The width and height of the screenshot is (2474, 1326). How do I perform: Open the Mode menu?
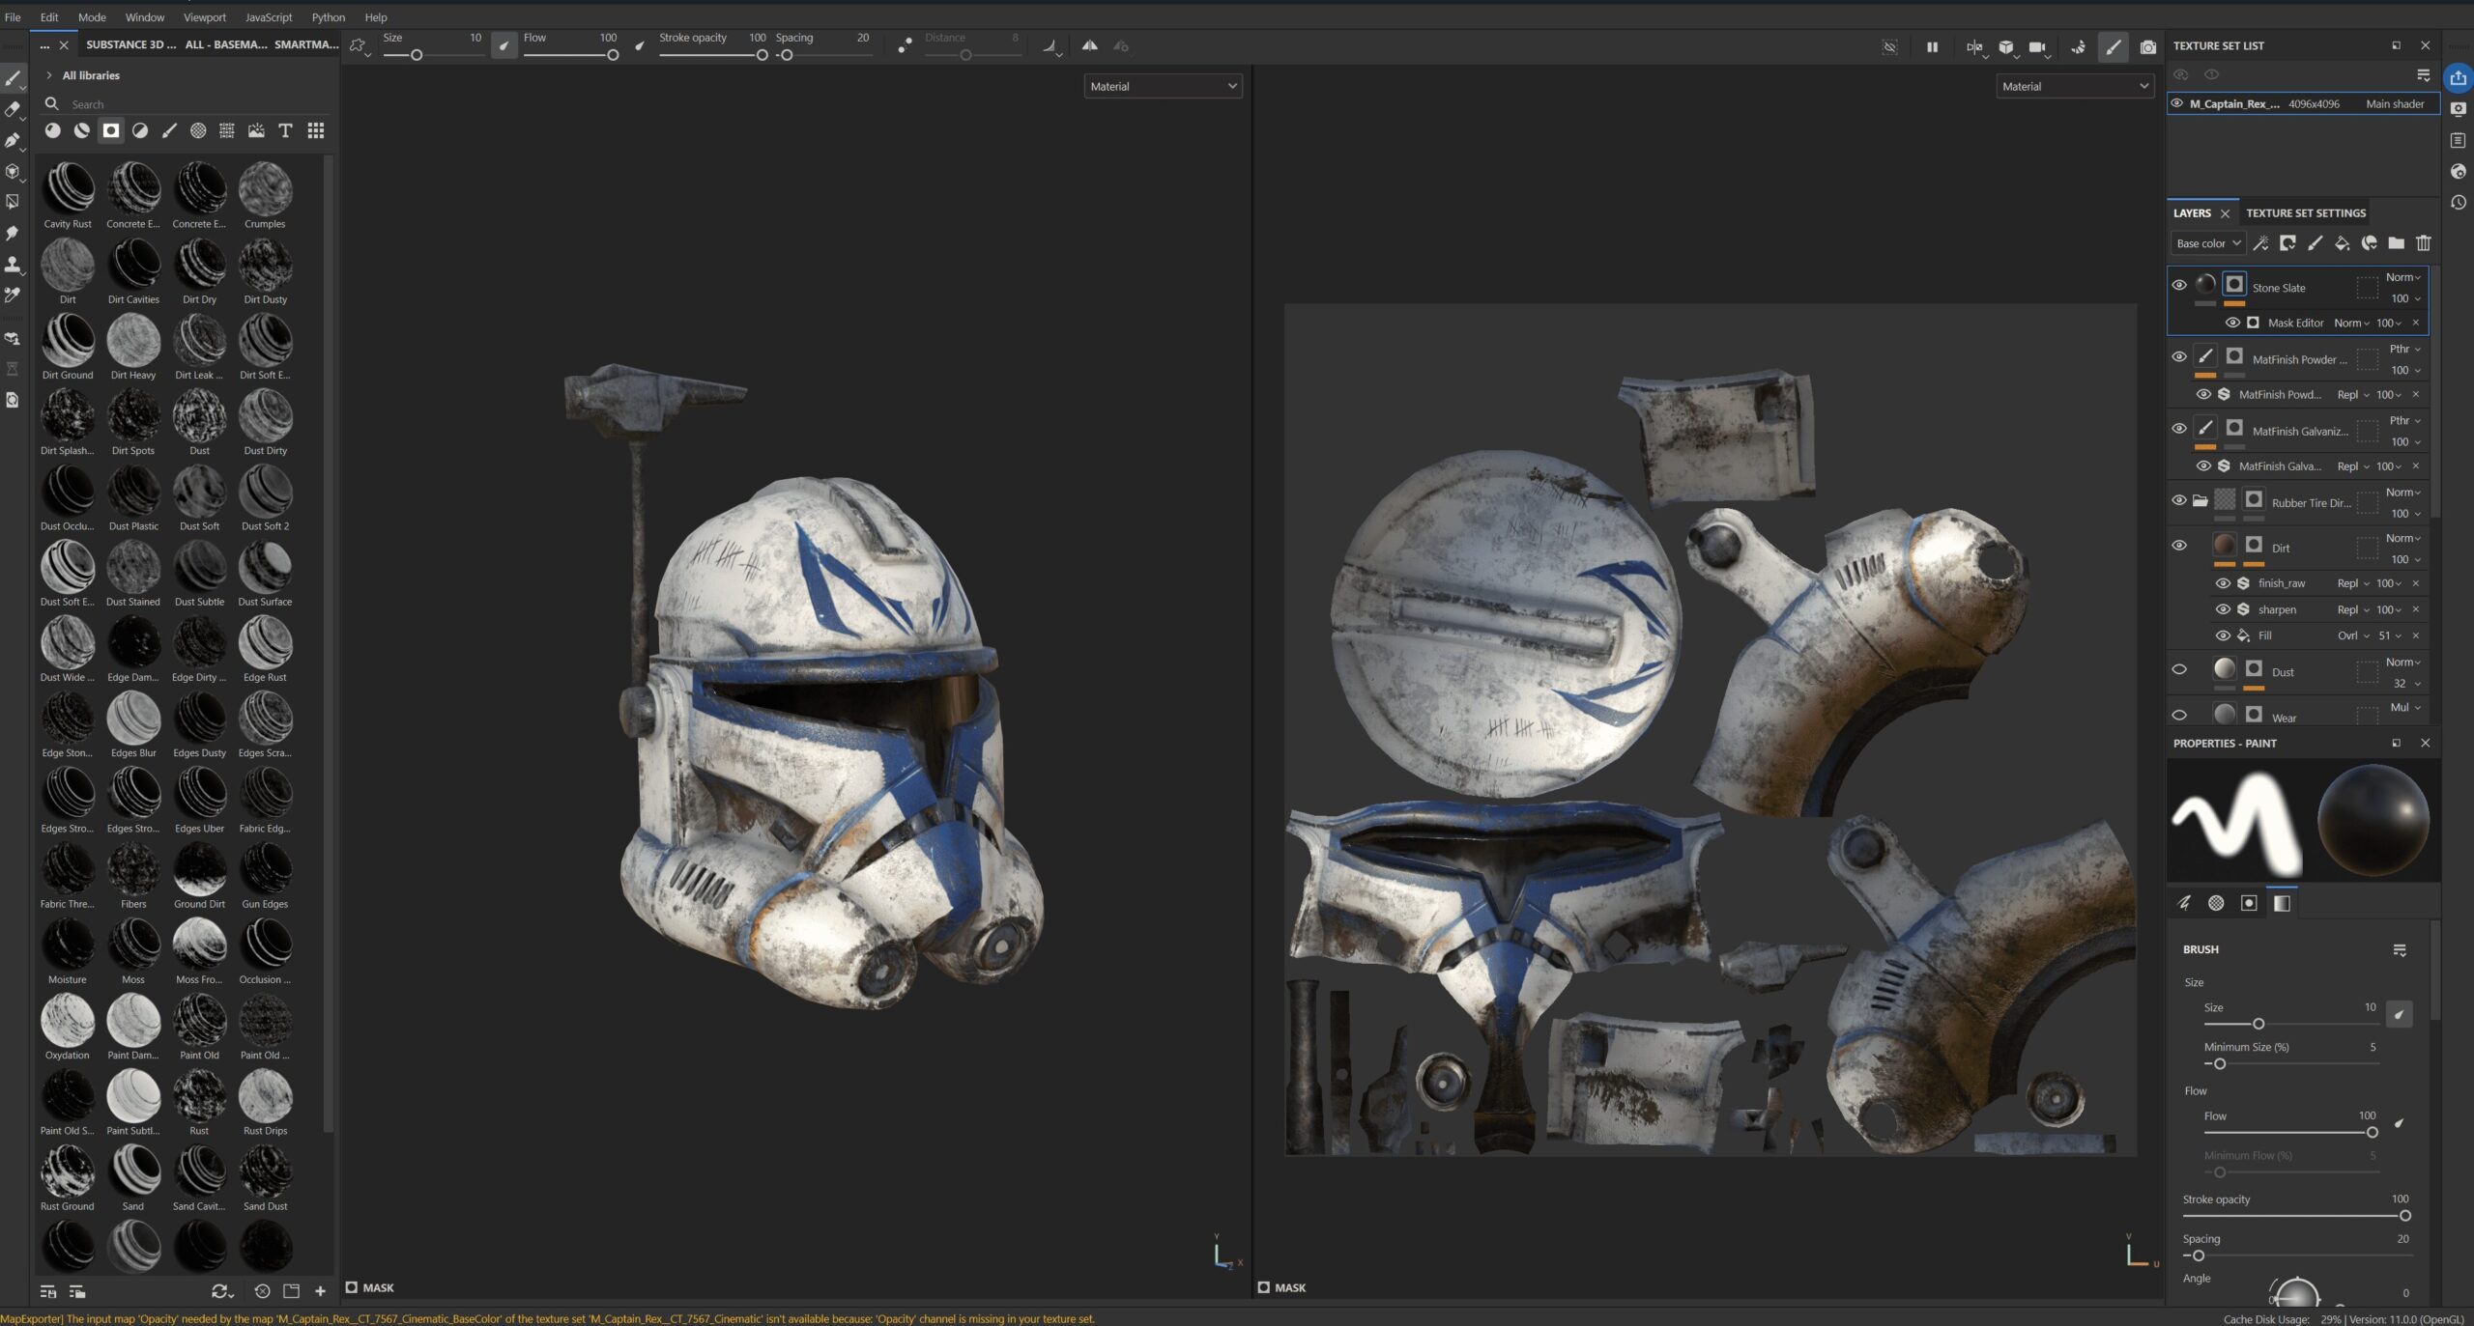point(92,17)
